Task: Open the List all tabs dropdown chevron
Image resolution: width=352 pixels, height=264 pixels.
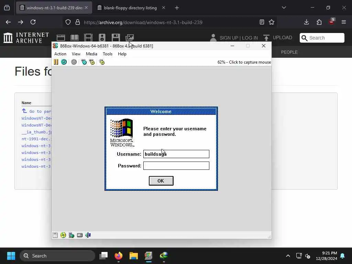Action: (x=284, y=8)
